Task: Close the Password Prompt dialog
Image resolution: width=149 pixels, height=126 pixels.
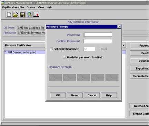Action: click(119, 27)
